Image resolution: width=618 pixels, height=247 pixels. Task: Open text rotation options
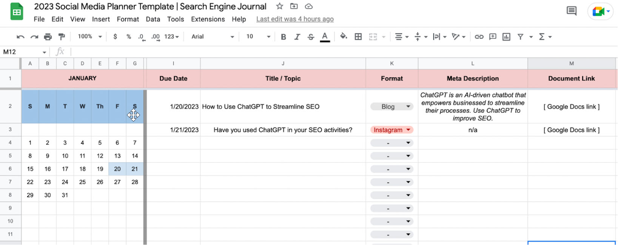pyautogui.click(x=458, y=37)
